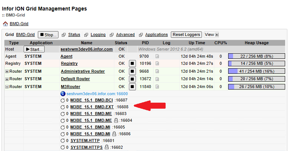Click the stop icon in Administrative Router row
290x151 pixels.
[132, 72]
